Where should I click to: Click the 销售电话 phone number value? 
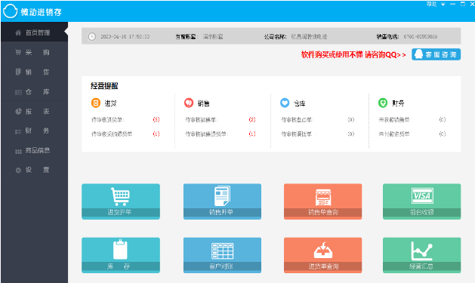coord(421,37)
